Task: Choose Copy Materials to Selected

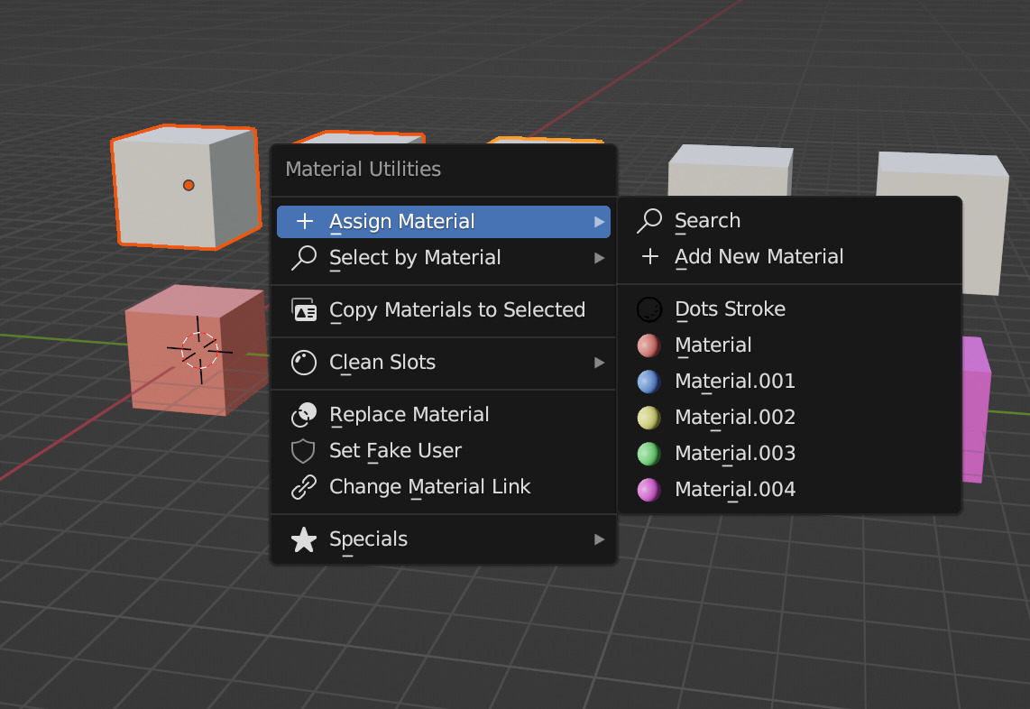Action: (458, 309)
